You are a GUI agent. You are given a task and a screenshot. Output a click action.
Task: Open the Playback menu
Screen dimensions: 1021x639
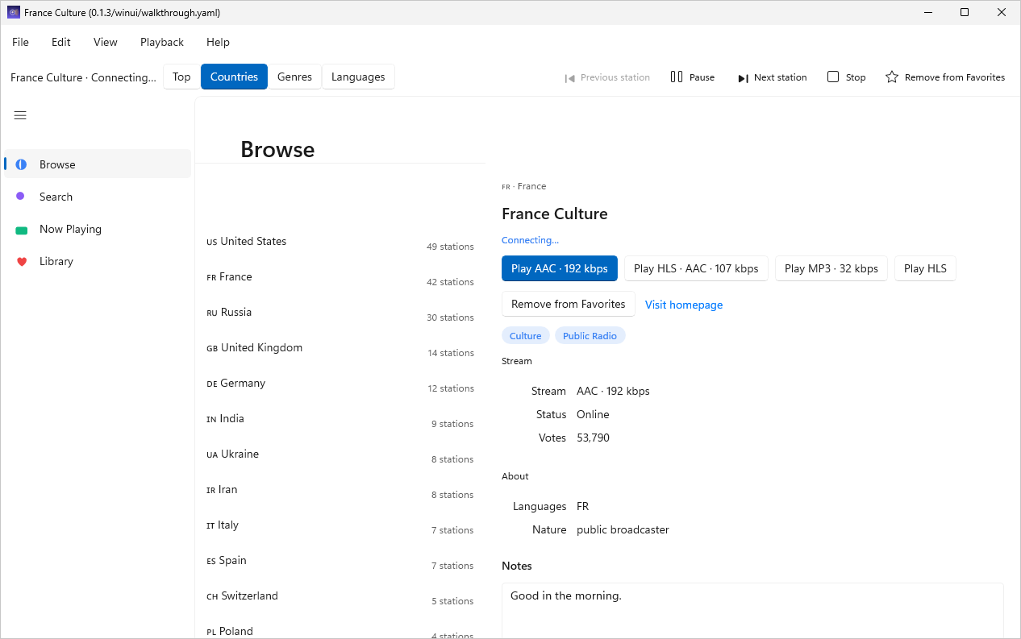[162, 42]
